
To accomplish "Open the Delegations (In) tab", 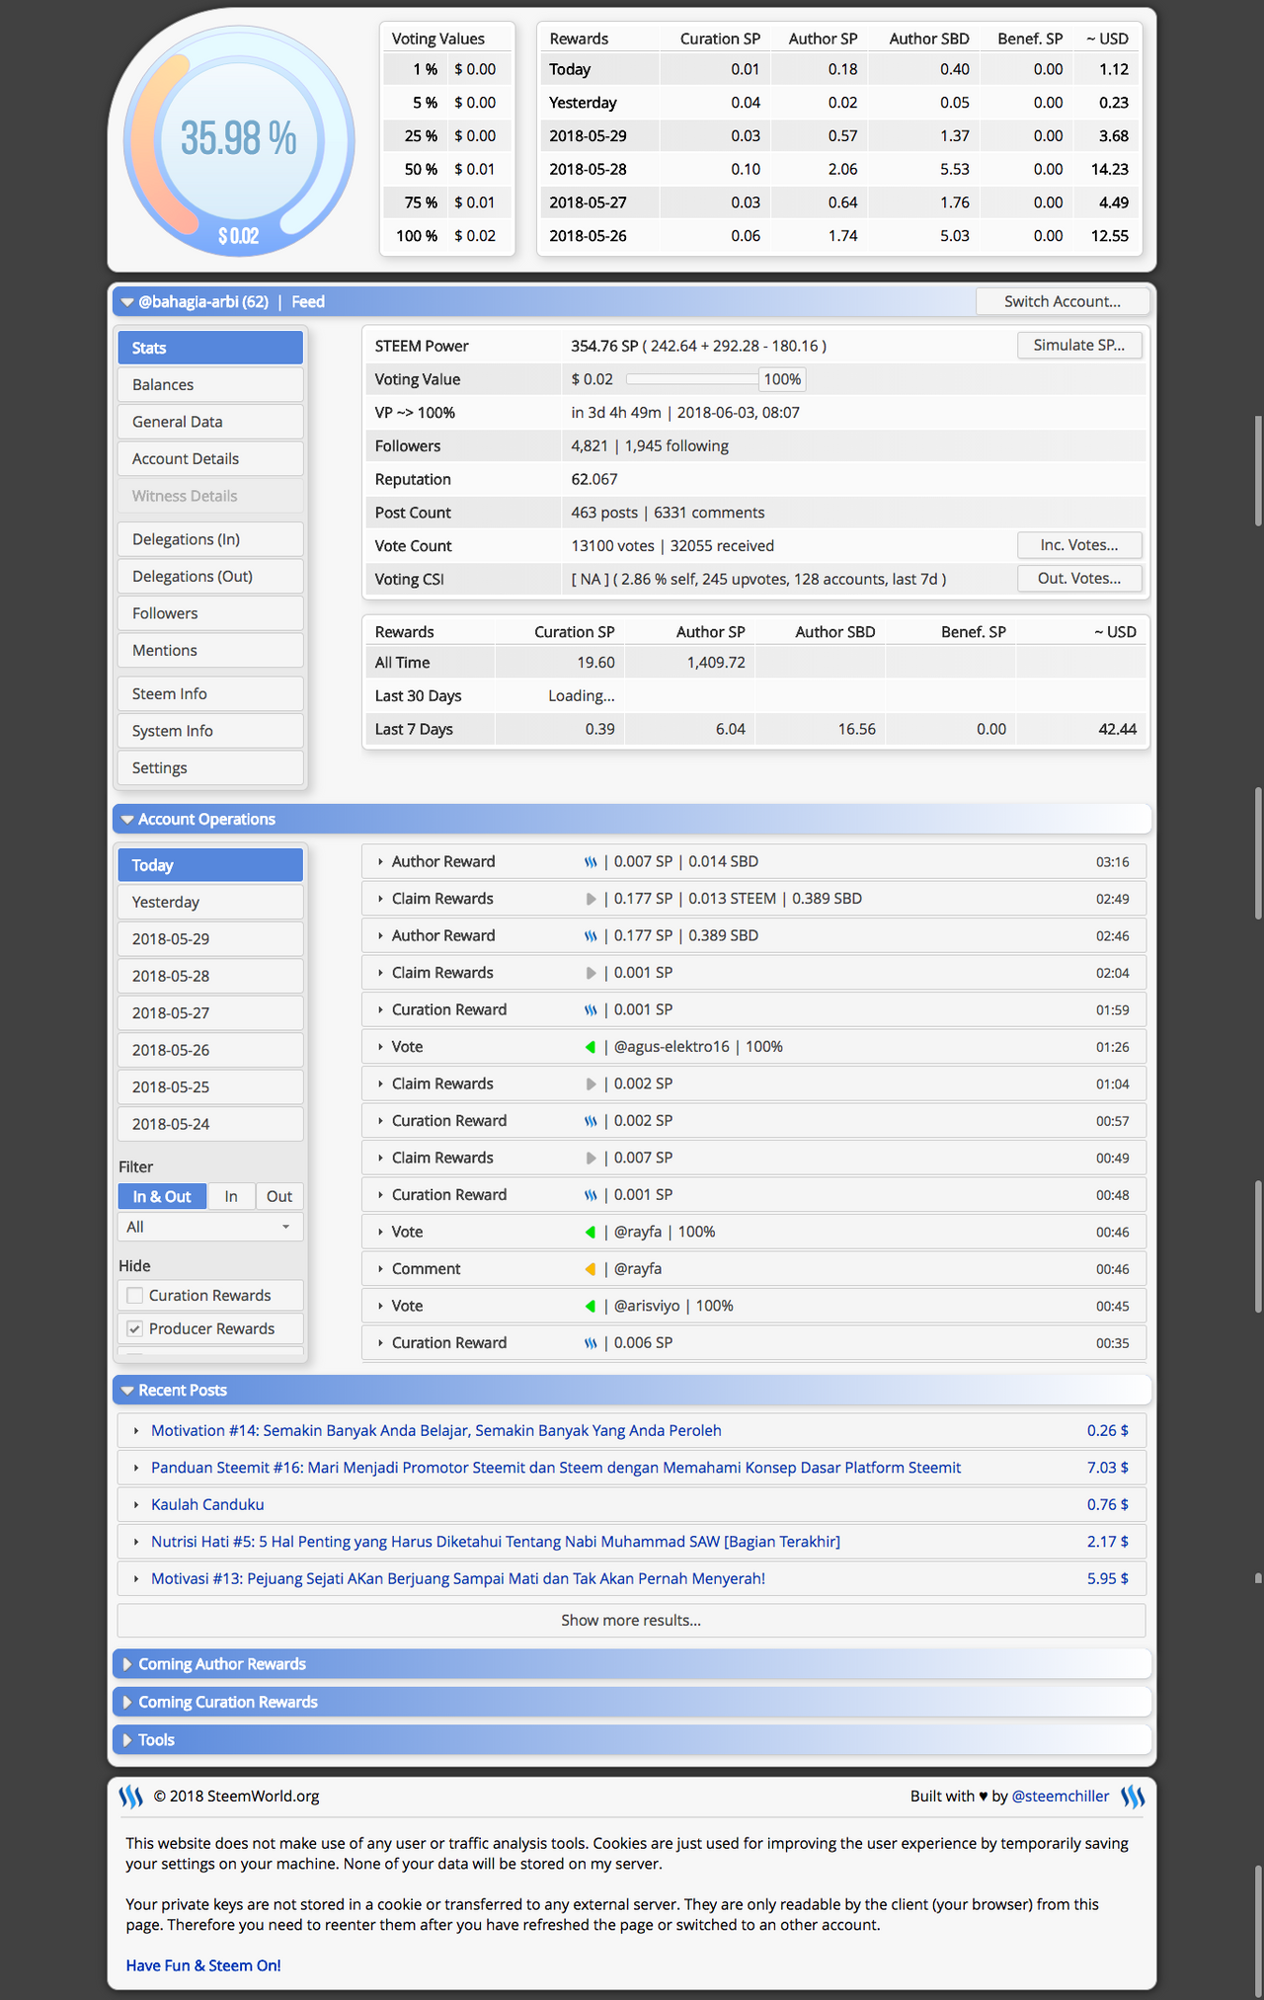I will pos(210,539).
